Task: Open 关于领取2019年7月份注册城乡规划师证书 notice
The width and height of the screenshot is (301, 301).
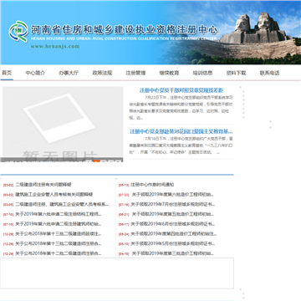Action: point(173,204)
